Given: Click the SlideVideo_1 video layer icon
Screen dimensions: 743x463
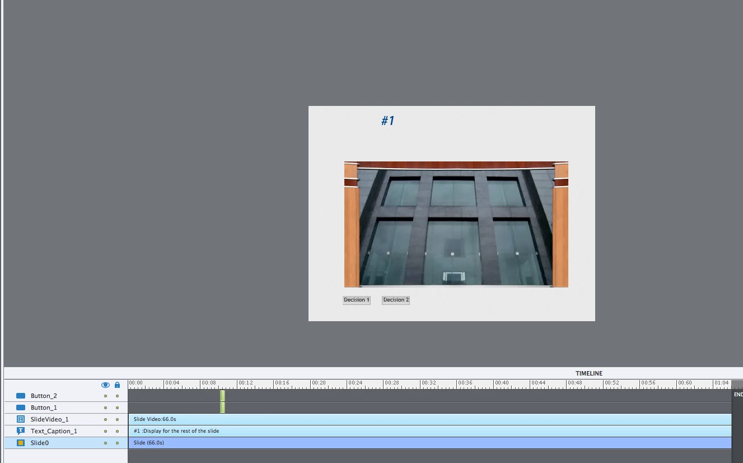Looking at the screenshot, I should coord(21,419).
